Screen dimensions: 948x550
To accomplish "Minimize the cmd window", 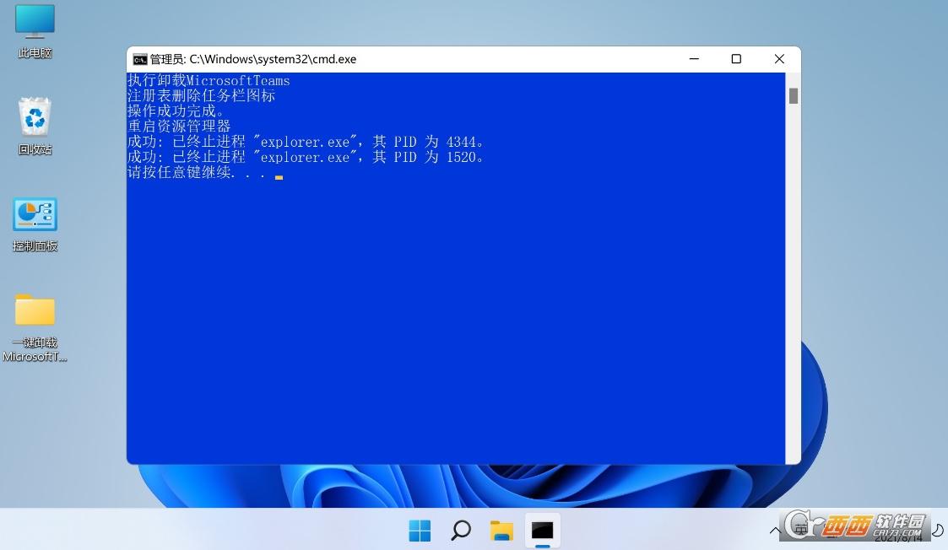I will [x=694, y=58].
